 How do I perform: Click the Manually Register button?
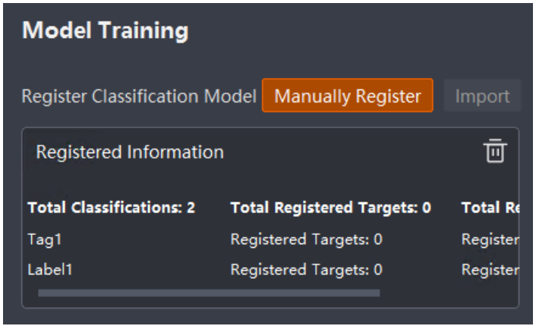click(347, 96)
